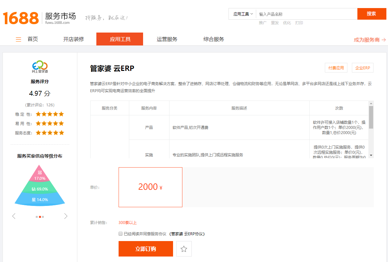Open the hamburger menu icon beside 首页
The image size is (388, 262).
(x=19, y=40)
